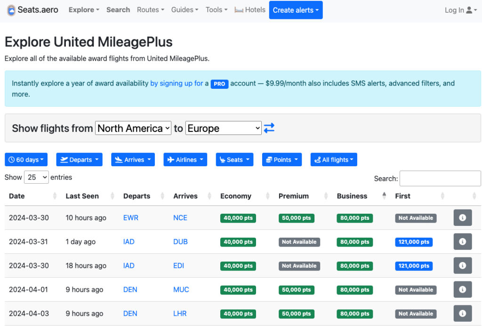Sort the table by the Date column header
The image size is (482, 326).
click(x=16, y=196)
